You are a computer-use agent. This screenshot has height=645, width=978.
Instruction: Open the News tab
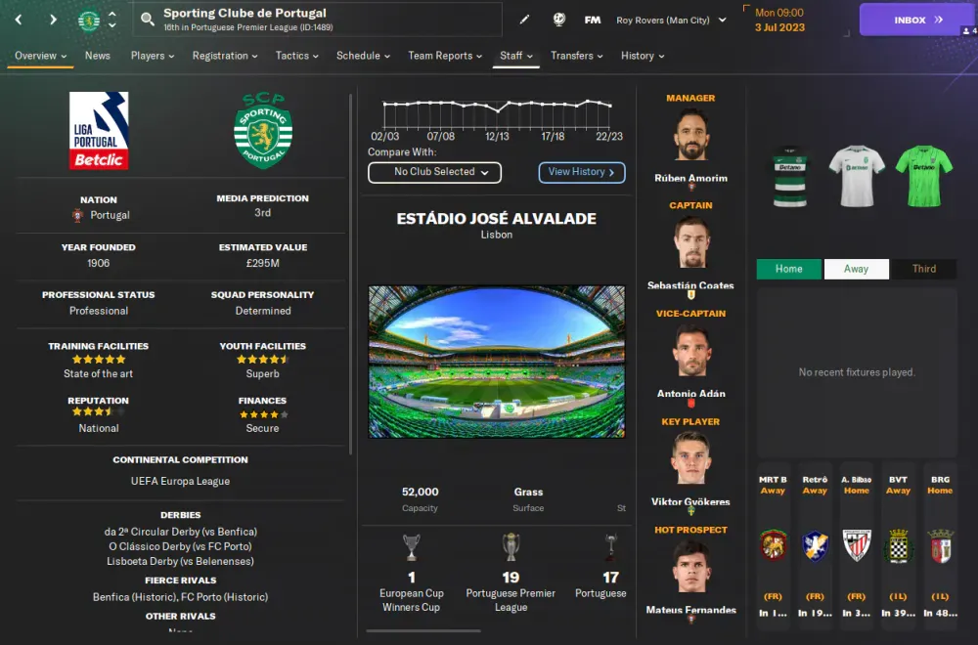click(97, 56)
